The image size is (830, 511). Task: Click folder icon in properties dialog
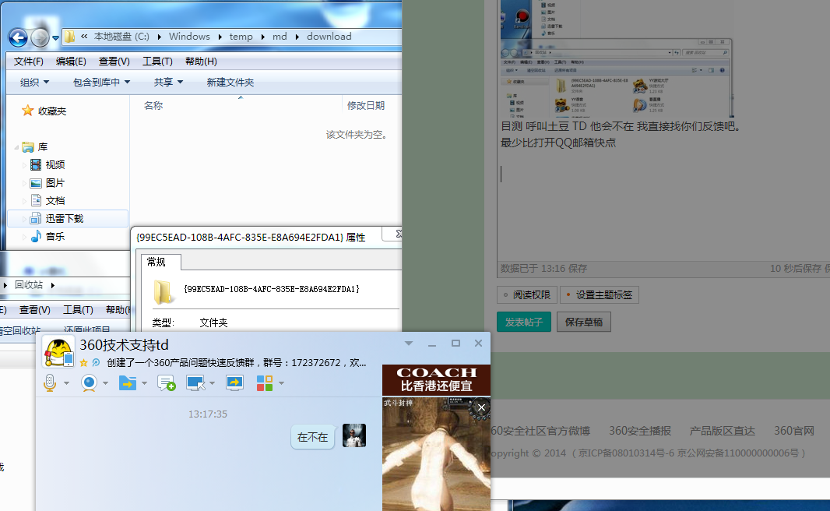coord(163,292)
